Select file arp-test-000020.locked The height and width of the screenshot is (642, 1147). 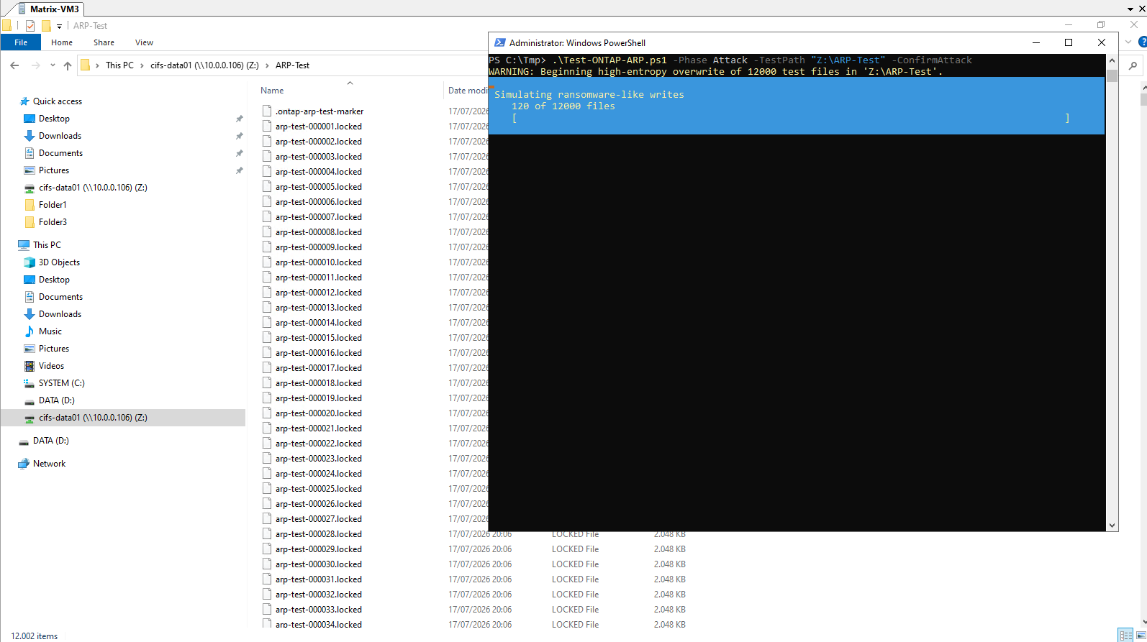click(318, 413)
